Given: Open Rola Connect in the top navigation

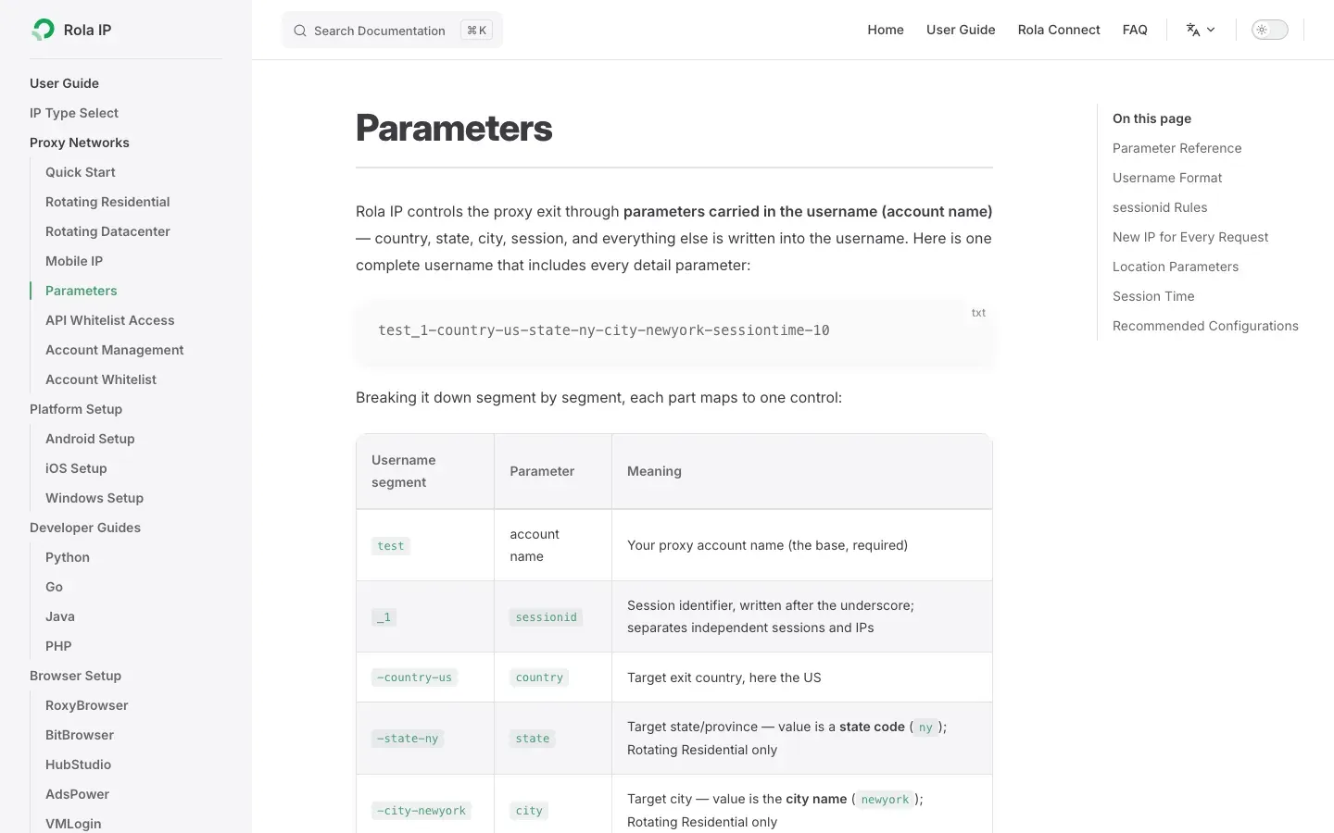Looking at the screenshot, I should point(1059,30).
